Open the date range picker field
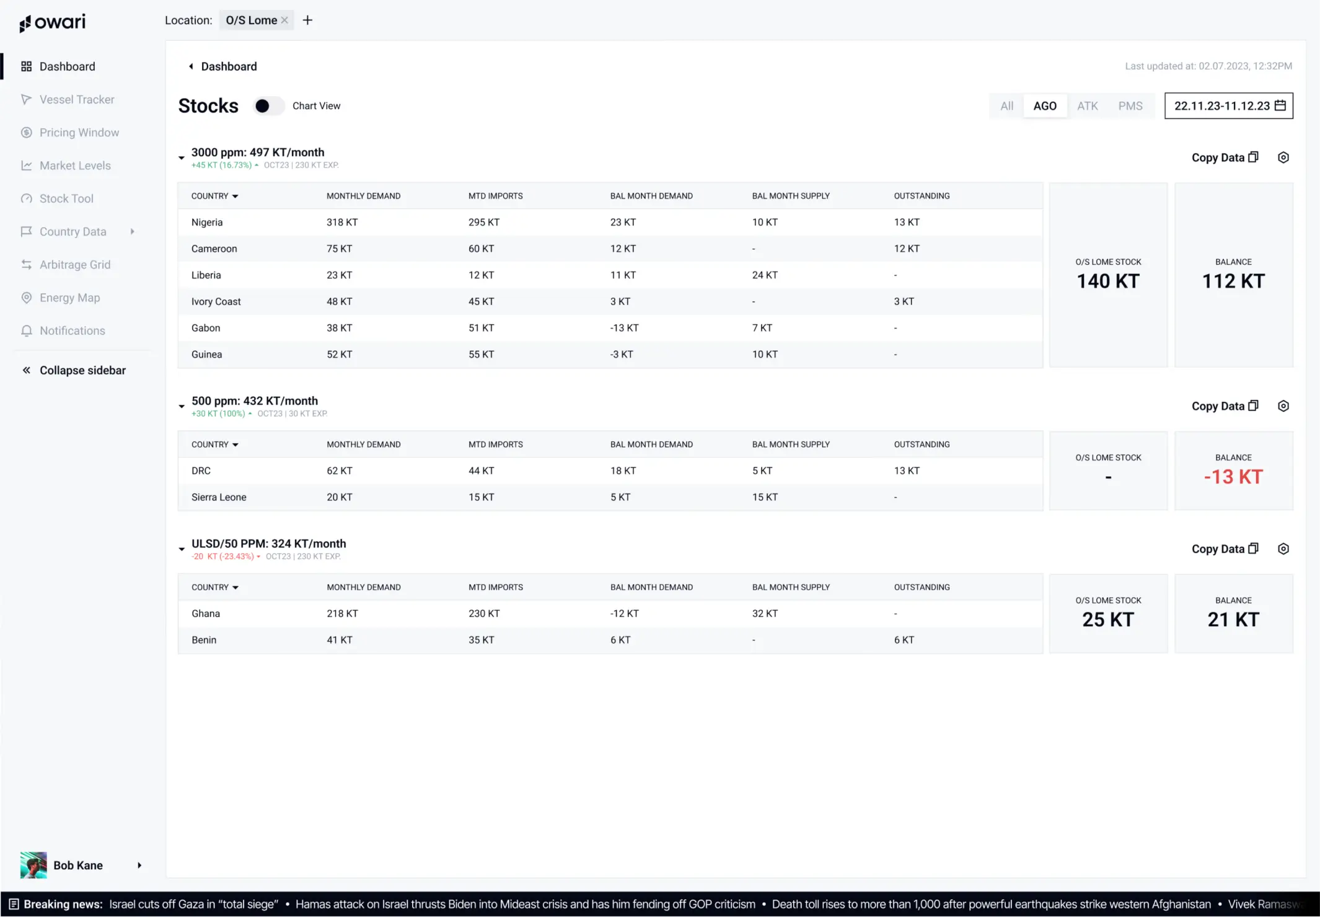Image resolution: width=1320 pixels, height=917 pixels. (1228, 106)
